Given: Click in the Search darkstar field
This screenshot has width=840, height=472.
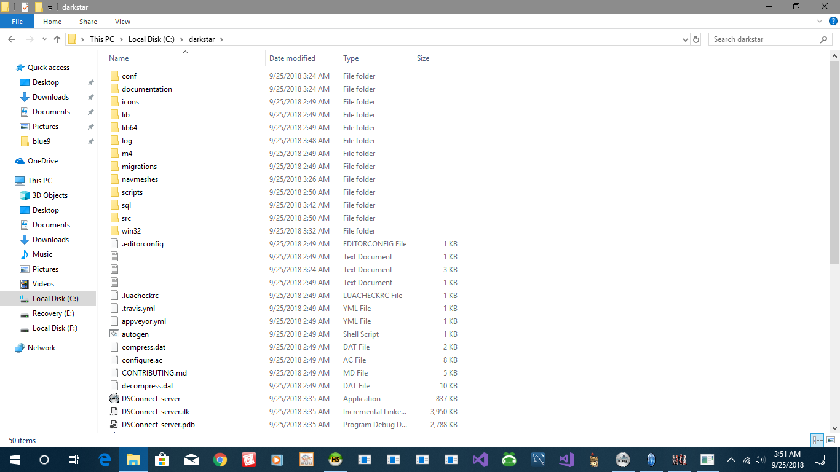Looking at the screenshot, I should pyautogui.click(x=763, y=39).
